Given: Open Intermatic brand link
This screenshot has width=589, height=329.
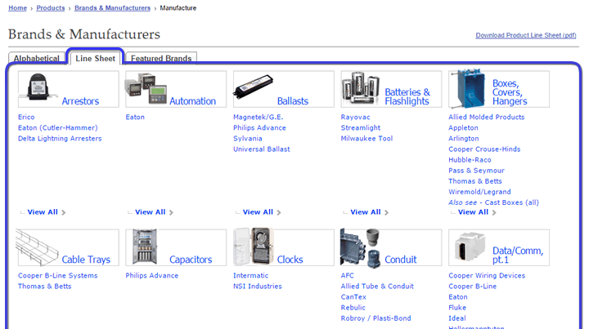Looking at the screenshot, I should click(x=250, y=275).
